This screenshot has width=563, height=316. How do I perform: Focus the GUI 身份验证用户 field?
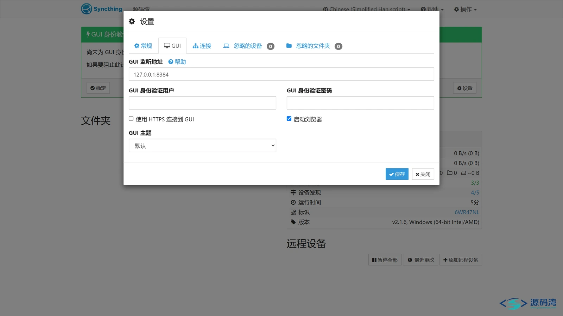pos(202,103)
